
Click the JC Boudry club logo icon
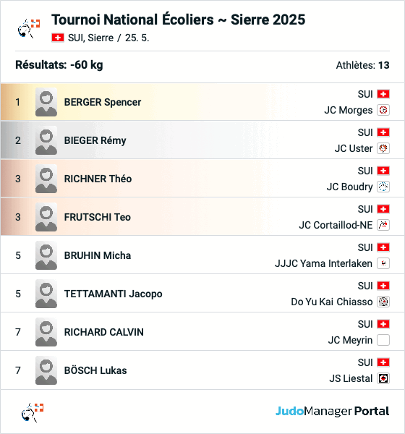coord(383,187)
